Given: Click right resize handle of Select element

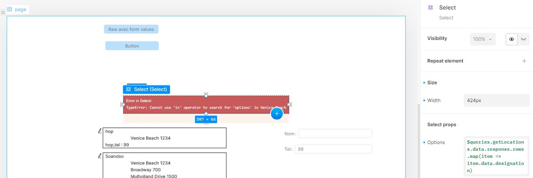Looking at the screenshot, I should pos(288,104).
